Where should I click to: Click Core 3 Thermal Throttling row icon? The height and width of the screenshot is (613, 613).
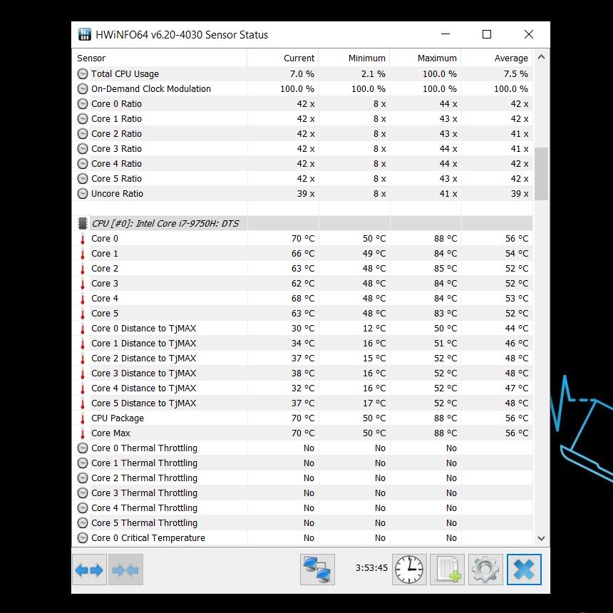(x=83, y=493)
